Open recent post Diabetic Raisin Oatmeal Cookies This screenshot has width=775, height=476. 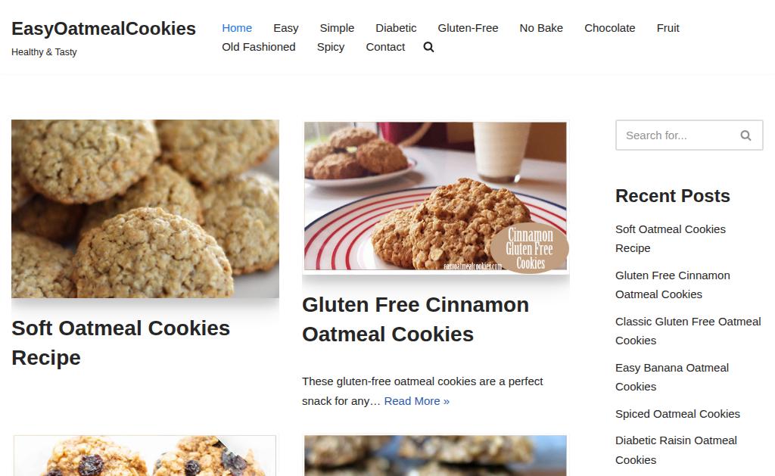676,450
